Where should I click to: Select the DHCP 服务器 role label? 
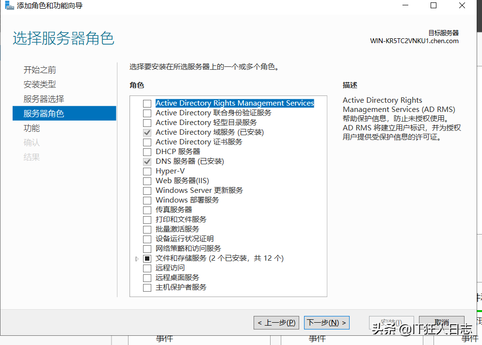(177, 152)
